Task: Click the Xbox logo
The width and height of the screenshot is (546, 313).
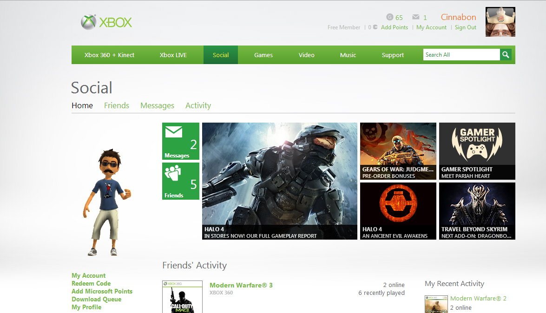Action: (x=106, y=22)
